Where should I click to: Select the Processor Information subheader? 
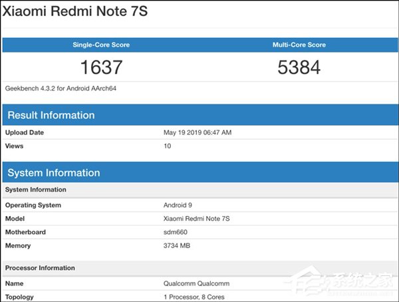click(x=200, y=268)
